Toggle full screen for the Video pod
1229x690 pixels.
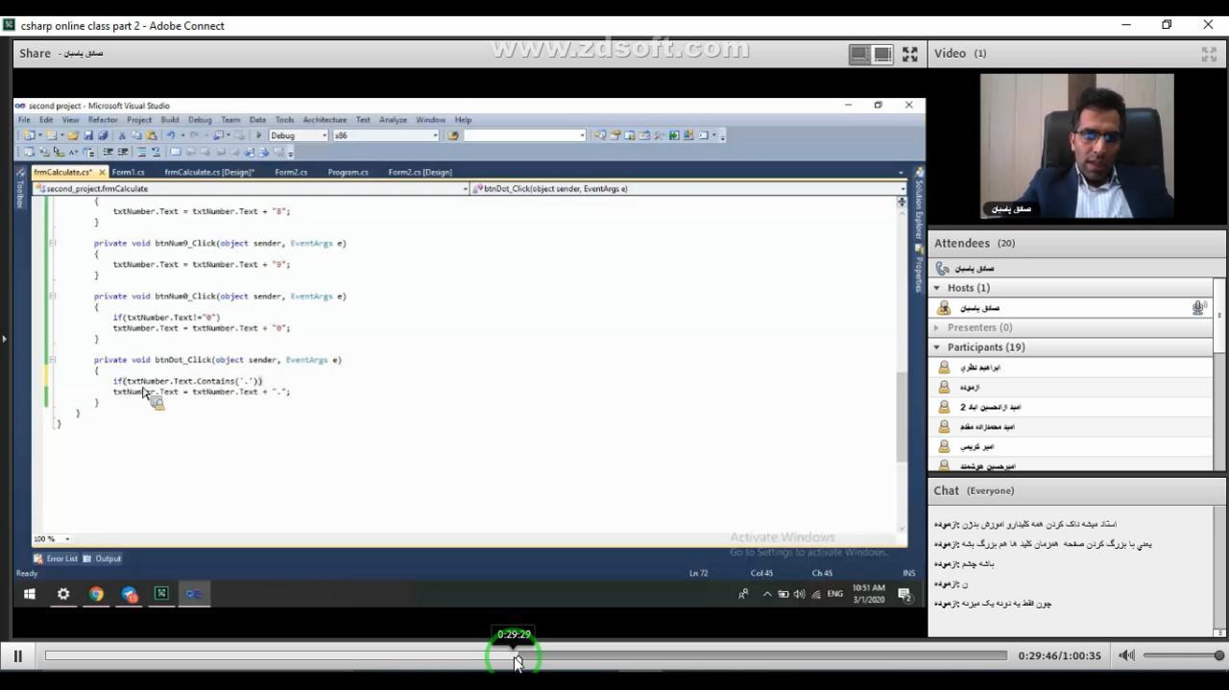point(1209,55)
